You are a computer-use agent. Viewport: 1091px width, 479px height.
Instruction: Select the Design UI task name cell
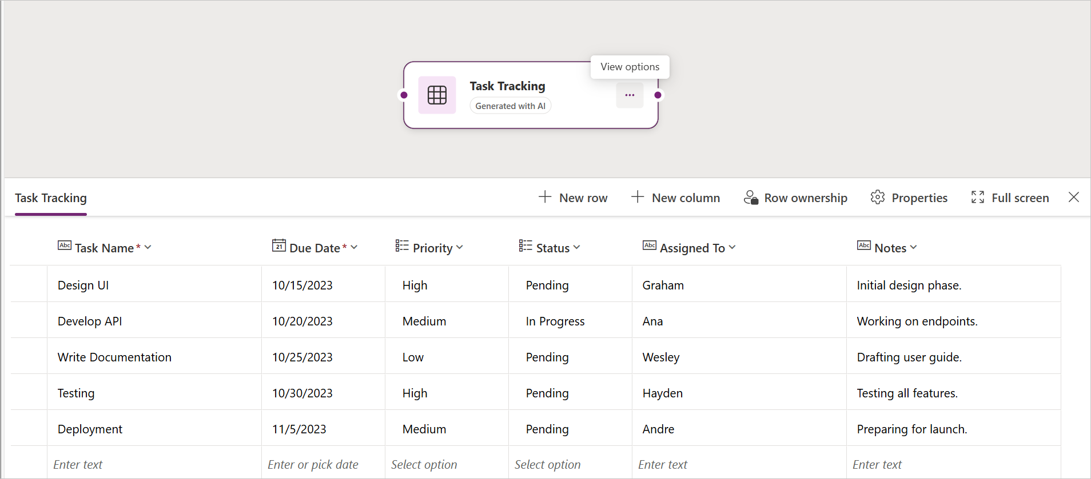coord(154,285)
